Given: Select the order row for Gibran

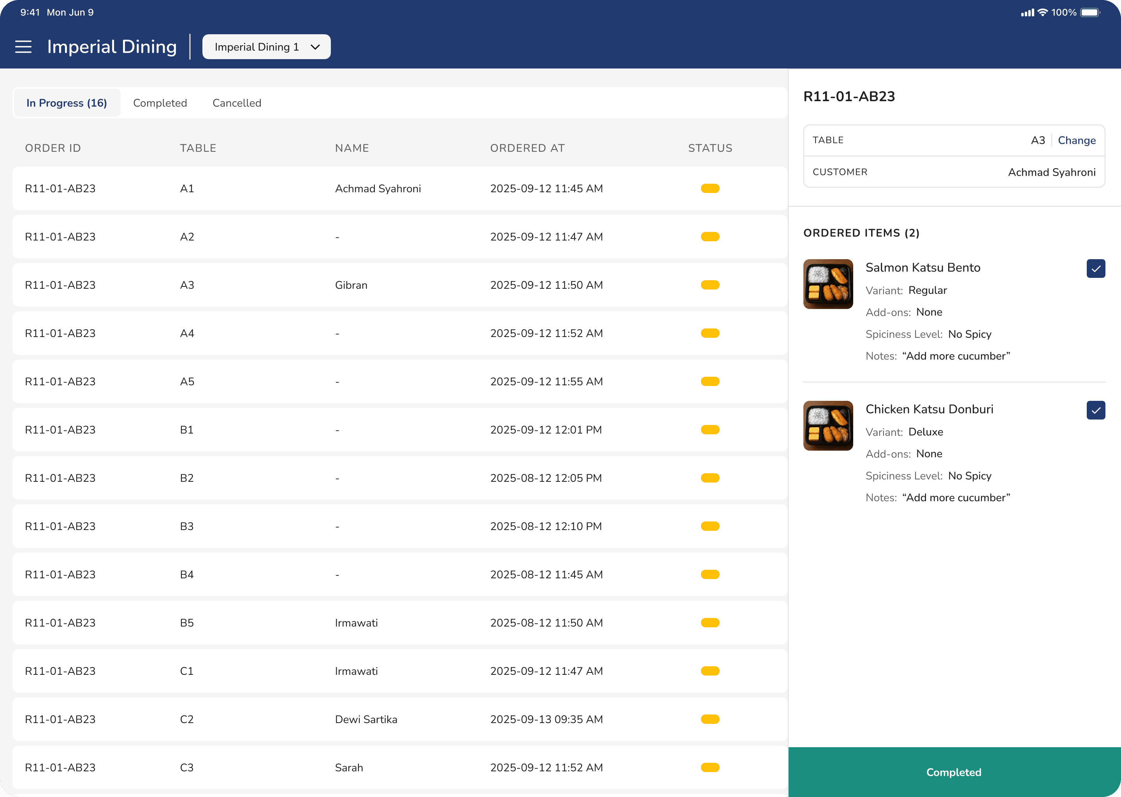Looking at the screenshot, I should tap(400, 285).
